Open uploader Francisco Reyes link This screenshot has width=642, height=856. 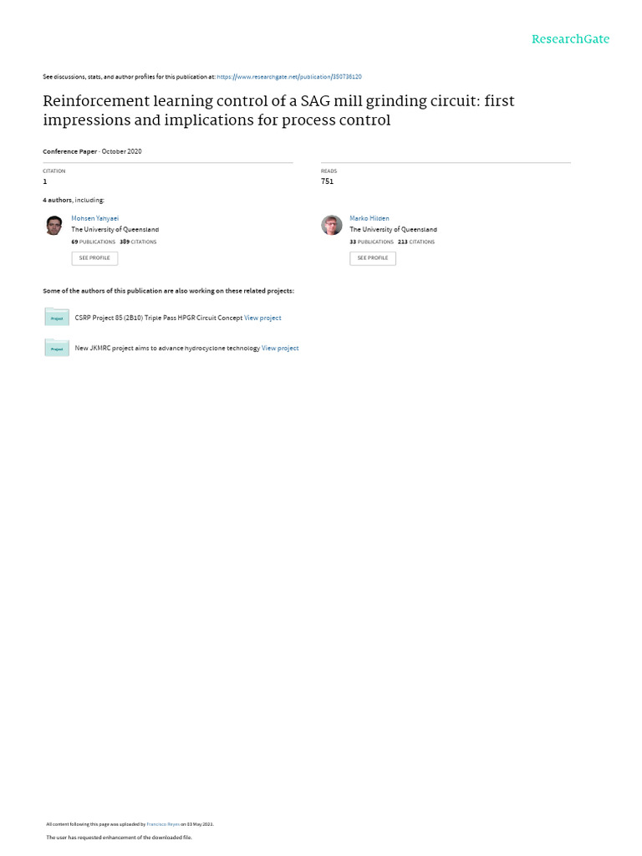point(163,824)
